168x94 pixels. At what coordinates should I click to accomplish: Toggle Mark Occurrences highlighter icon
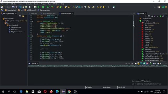click(x=77, y=7)
